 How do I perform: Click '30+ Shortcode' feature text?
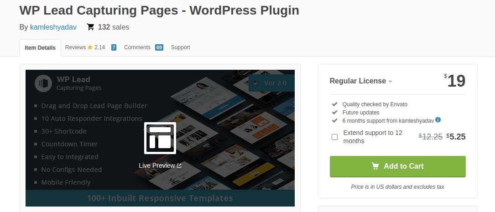point(64,131)
